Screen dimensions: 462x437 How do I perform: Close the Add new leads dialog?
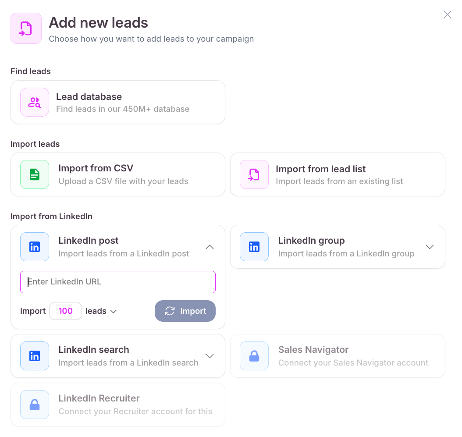tap(447, 14)
